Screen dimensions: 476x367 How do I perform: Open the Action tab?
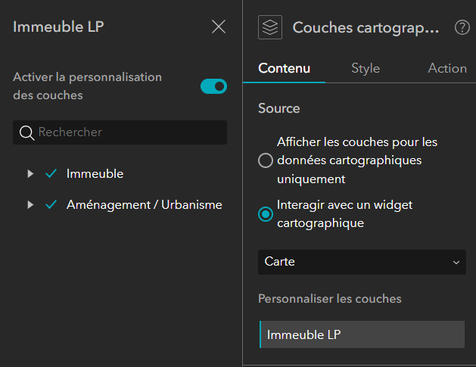click(447, 68)
